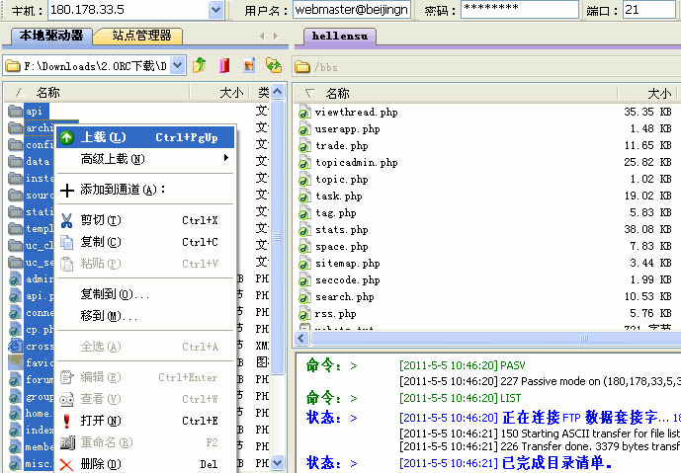Click the red bookmark icon in local toolbar
The image size is (681, 473).
pyautogui.click(x=225, y=65)
